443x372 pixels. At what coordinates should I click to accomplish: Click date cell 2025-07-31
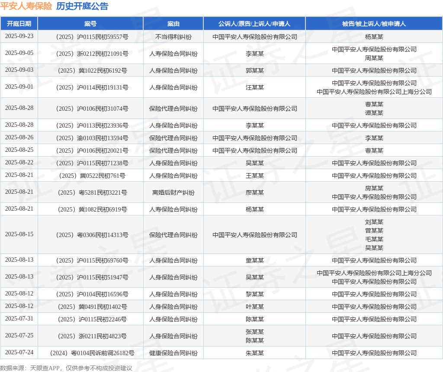coord(19,319)
